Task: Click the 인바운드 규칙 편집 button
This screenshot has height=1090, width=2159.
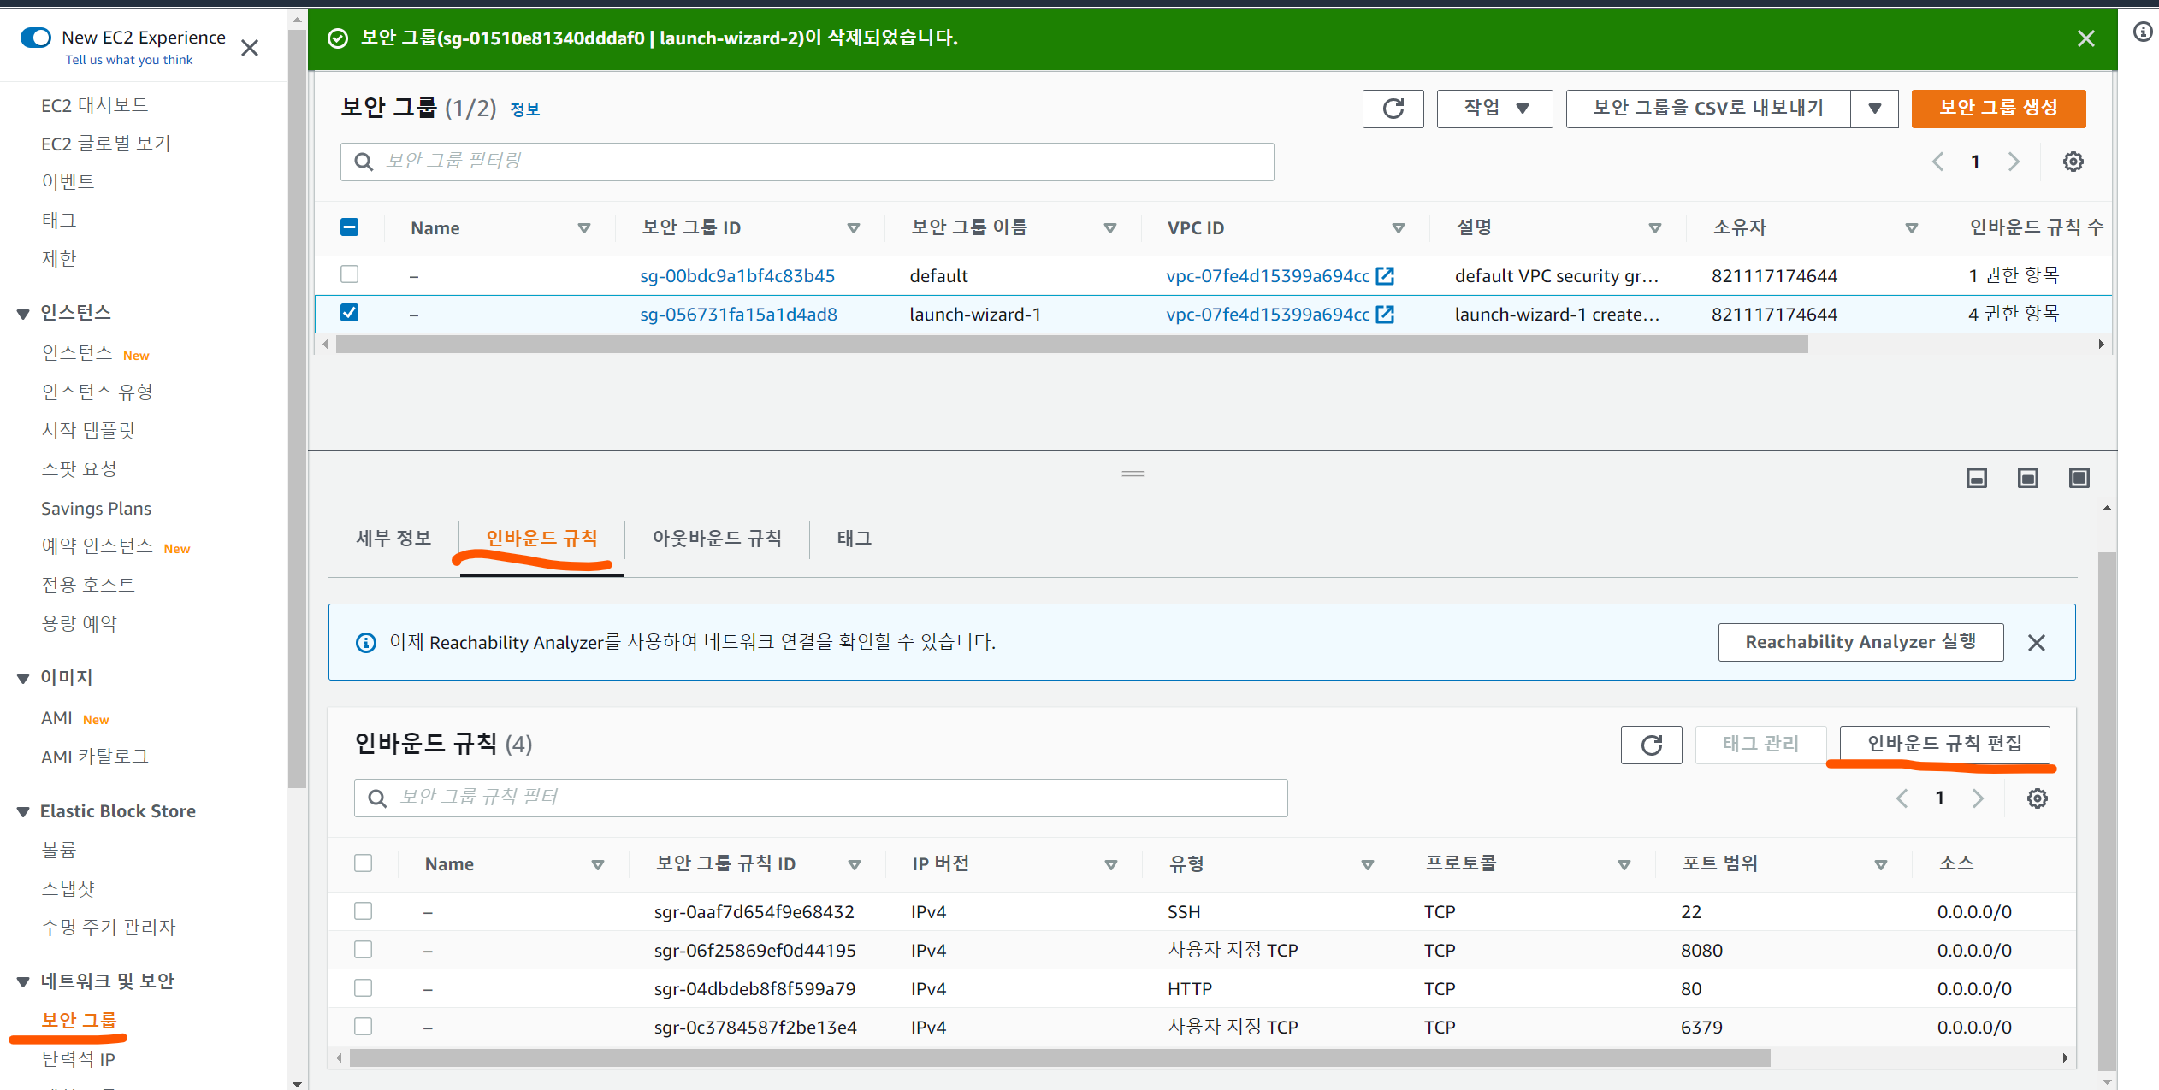Action: click(1944, 744)
